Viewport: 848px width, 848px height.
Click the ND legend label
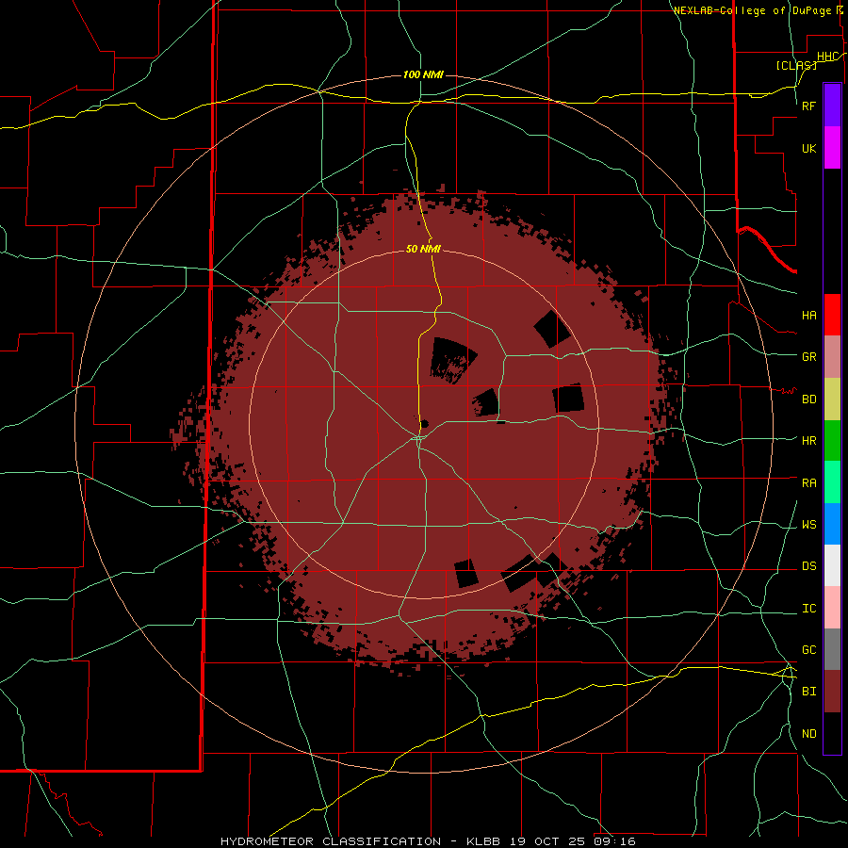coord(809,734)
